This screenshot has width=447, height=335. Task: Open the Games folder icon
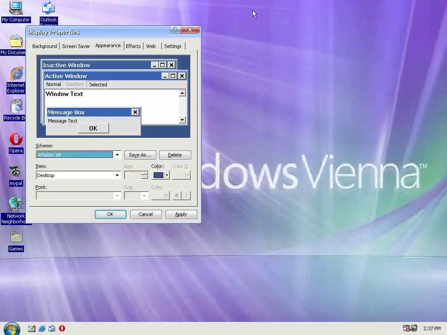pyautogui.click(x=16, y=242)
